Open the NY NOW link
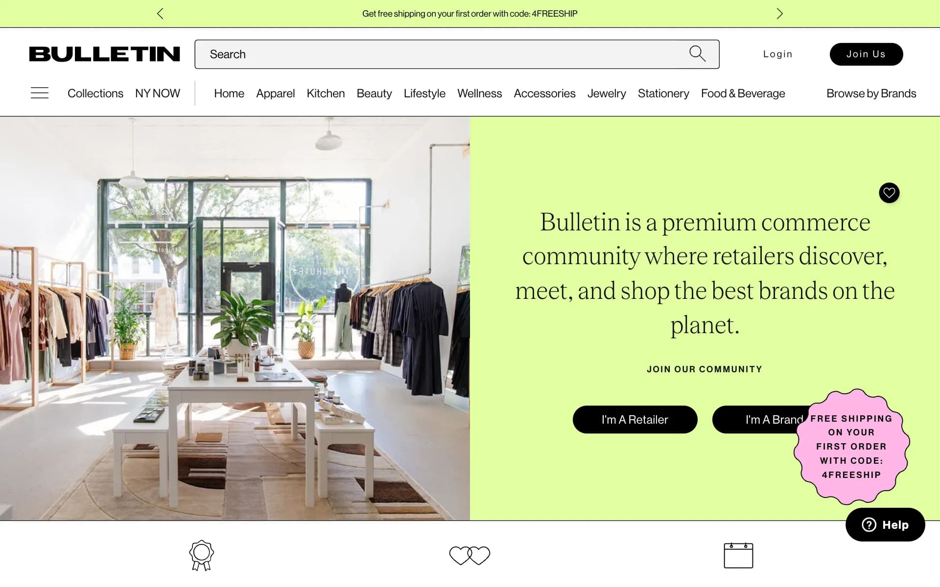 [158, 93]
